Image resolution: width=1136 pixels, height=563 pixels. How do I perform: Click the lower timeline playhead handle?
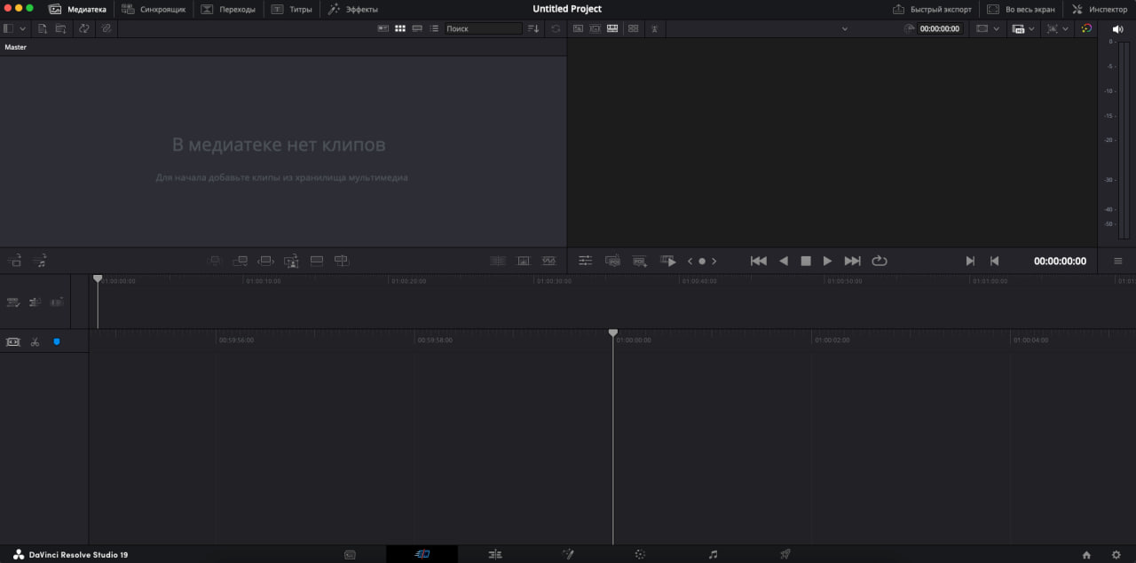pyautogui.click(x=612, y=332)
